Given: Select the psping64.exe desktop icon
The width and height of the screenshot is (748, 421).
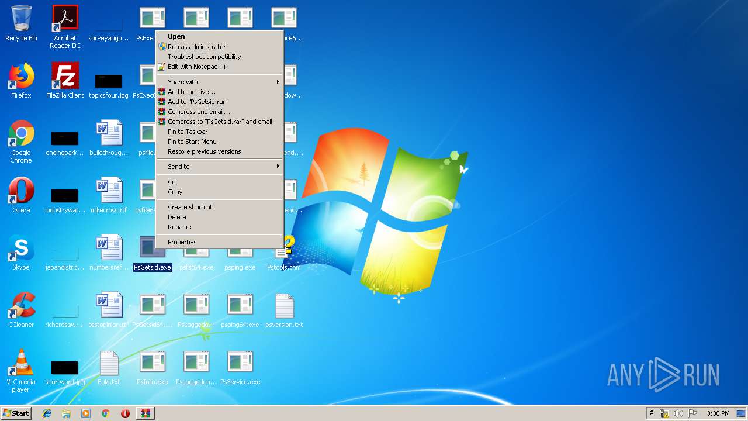Looking at the screenshot, I should (240, 310).
